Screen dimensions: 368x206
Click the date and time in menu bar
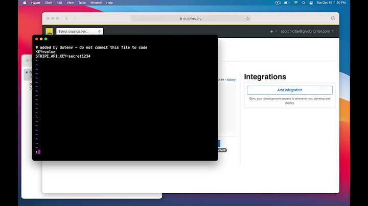coord(331,3)
